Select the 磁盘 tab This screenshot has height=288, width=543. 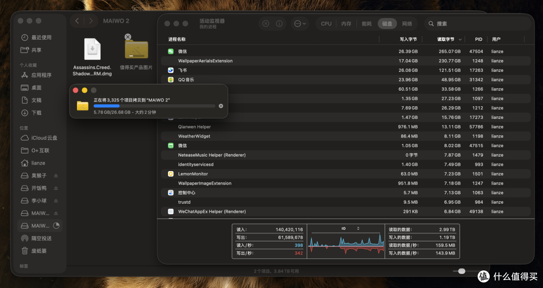387,24
